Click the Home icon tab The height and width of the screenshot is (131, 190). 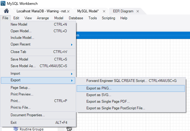tap(6, 11)
